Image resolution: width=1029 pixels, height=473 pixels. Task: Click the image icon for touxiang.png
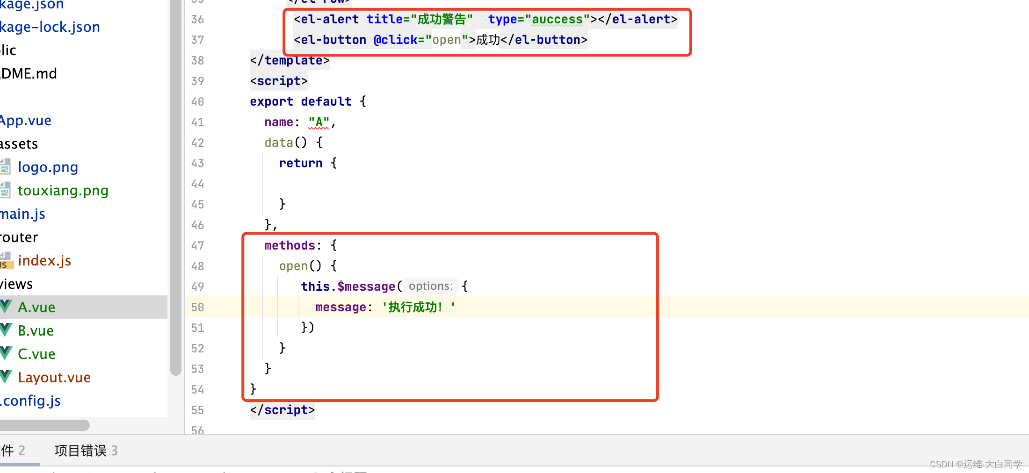pos(5,190)
